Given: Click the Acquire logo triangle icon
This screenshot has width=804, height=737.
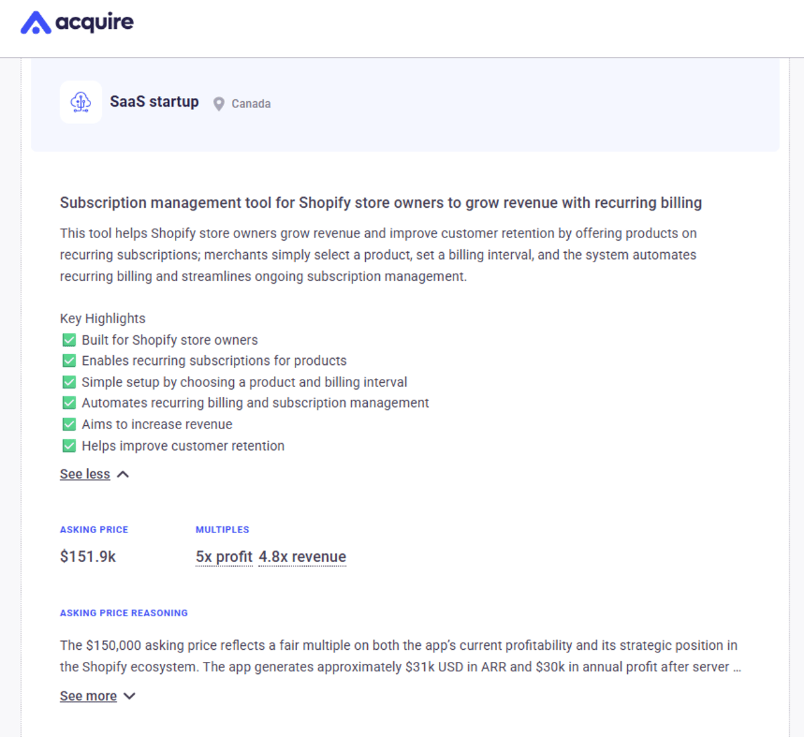Looking at the screenshot, I should (35, 22).
